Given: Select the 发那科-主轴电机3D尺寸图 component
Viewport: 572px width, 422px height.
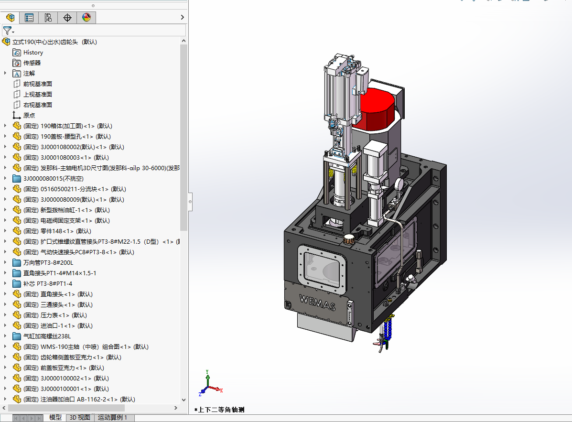Looking at the screenshot, I should tap(101, 168).
